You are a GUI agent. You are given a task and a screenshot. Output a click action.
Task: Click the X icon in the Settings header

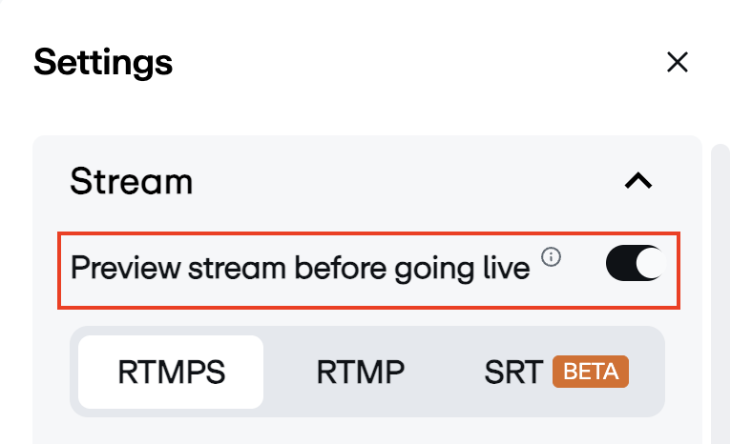coord(677,63)
